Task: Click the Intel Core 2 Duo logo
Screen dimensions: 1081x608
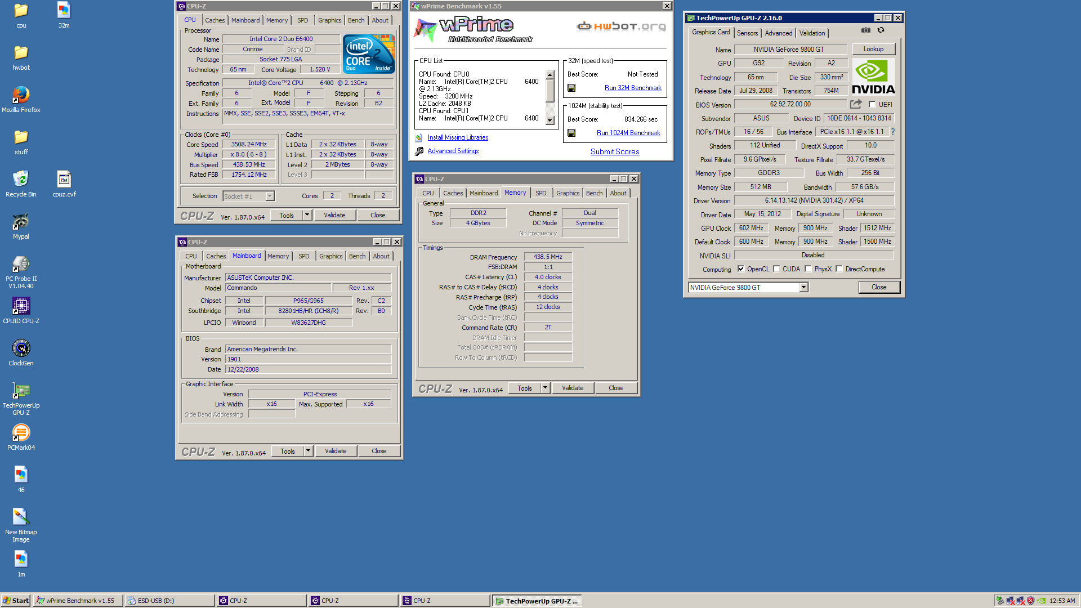Action: coord(369,54)
